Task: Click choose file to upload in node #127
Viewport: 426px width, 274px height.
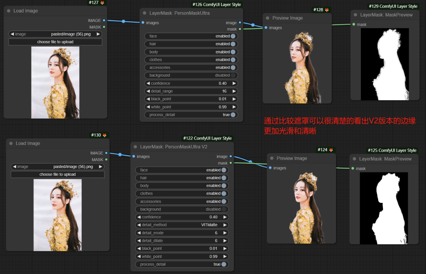Action: coord(55,42)
